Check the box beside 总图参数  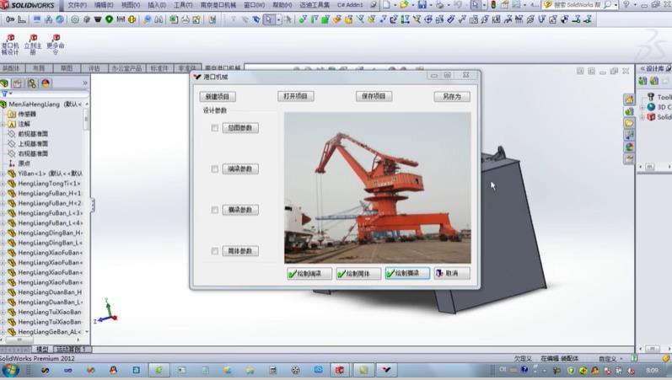point(215,128)
